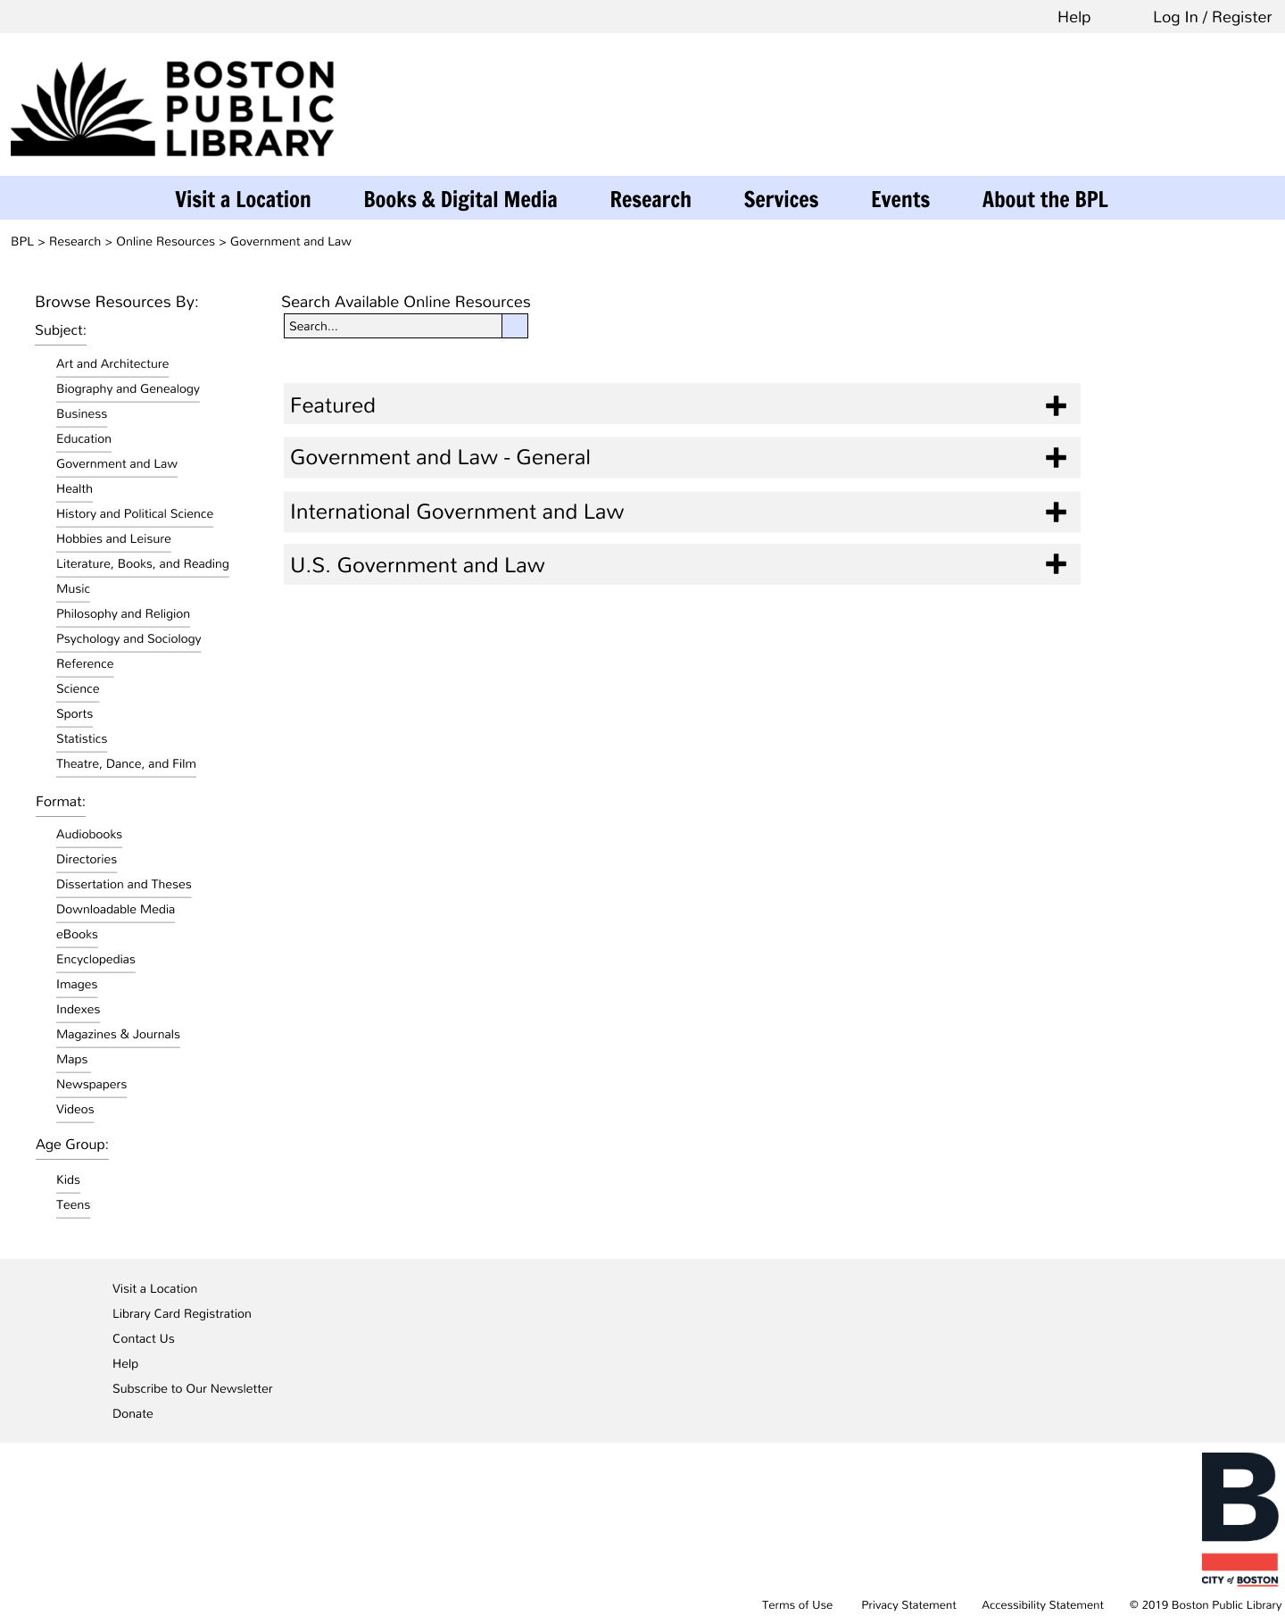
Task: Open the Books & Digital Media menu
Action: 460,199
